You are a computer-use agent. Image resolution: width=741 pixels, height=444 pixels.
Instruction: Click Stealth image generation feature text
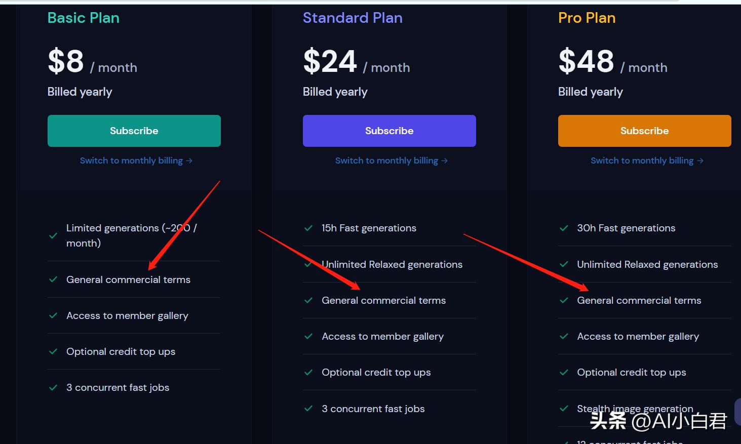(635, 409)
